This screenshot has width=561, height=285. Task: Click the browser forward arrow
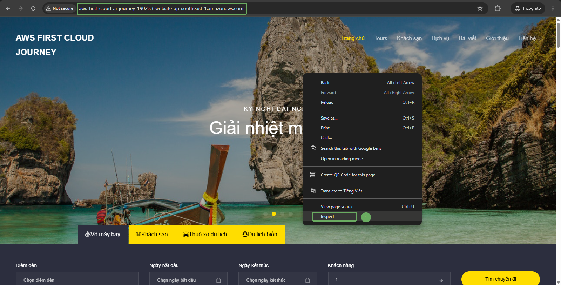coord(21,8)
